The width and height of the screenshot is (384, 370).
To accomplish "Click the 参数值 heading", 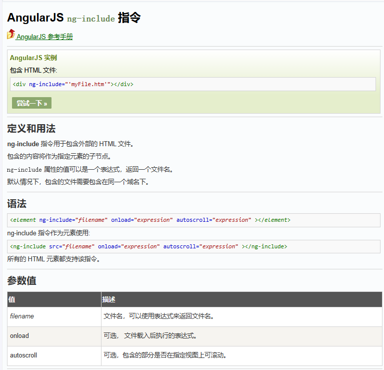I will click(x=21, y=281).
